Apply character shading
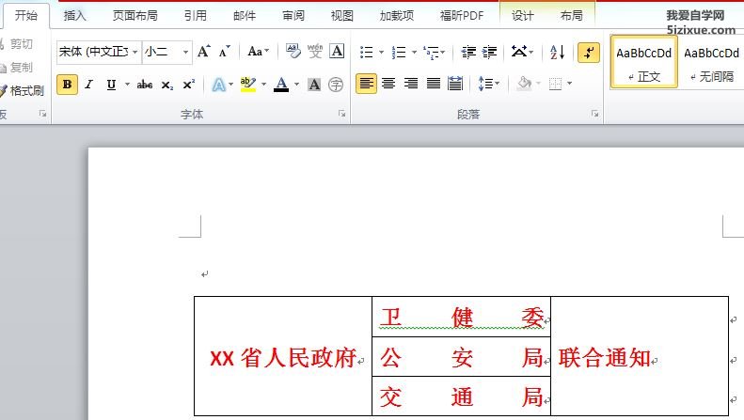The image size is (744, 420). [x=314, y=85]
